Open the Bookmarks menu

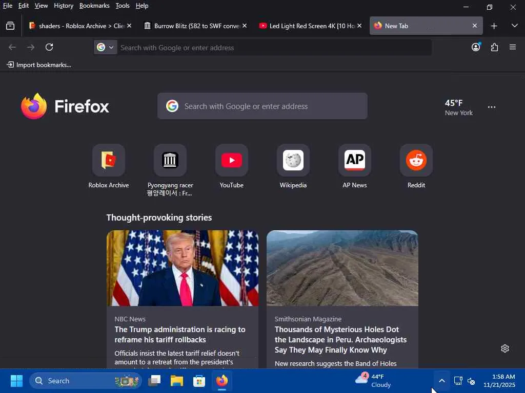pyautogui.click(x=94, y=6)
